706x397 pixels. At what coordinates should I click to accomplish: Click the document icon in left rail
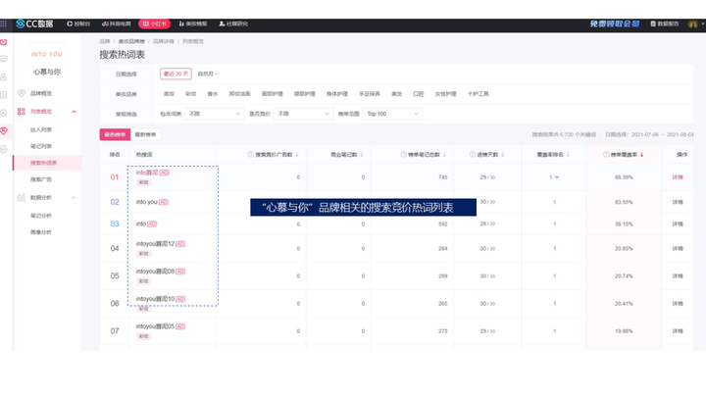(x=4, y=95)
